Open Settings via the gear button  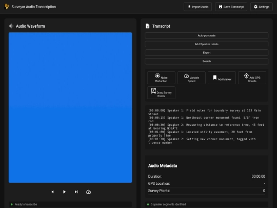click(x=262, y=7)
